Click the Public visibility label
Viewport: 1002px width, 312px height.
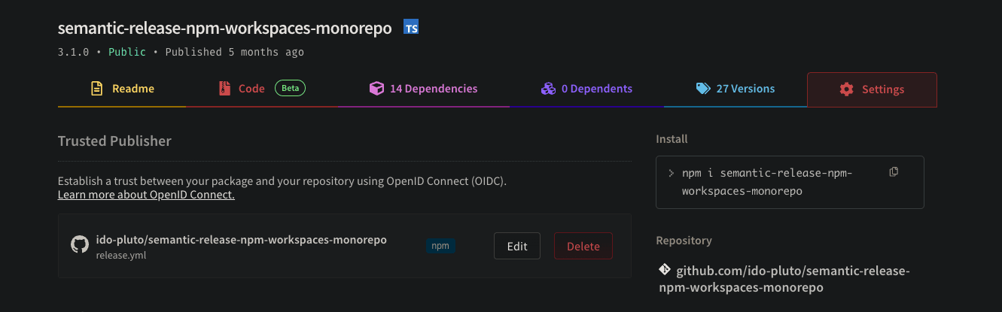(127, 53)
